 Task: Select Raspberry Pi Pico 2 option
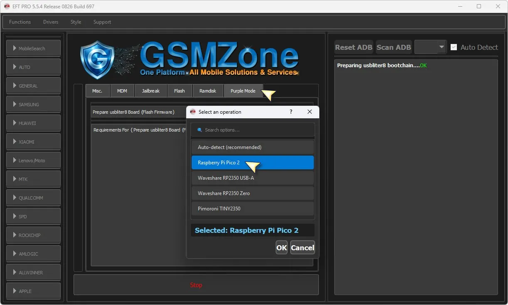pyautogui.click(x=253, y=163)
